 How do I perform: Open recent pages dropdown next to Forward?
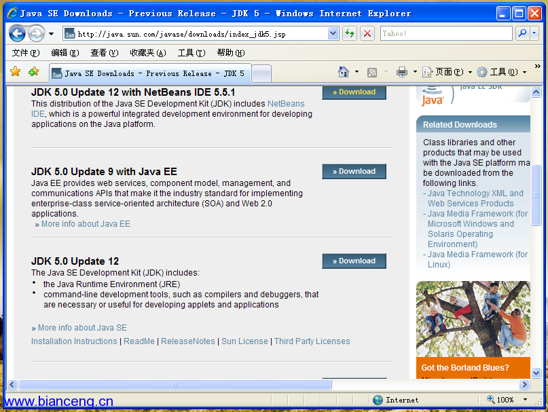52,34
